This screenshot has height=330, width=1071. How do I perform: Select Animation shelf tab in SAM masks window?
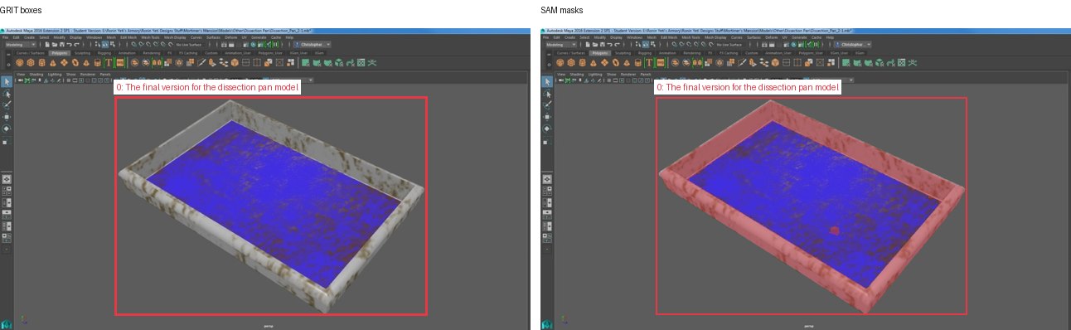coord(667,53)
